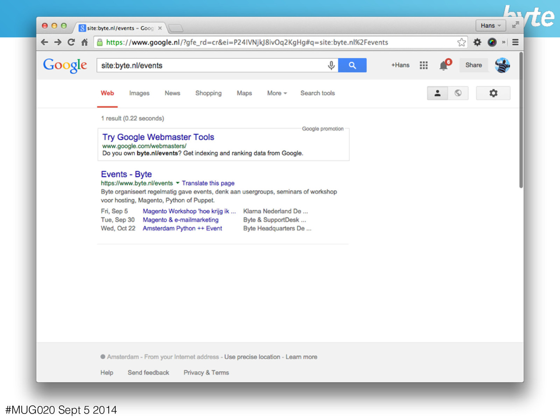This screenshot has height=420, width=560.
Task: Click the Tue, Sep 30 date text
Action: [118, 220]
